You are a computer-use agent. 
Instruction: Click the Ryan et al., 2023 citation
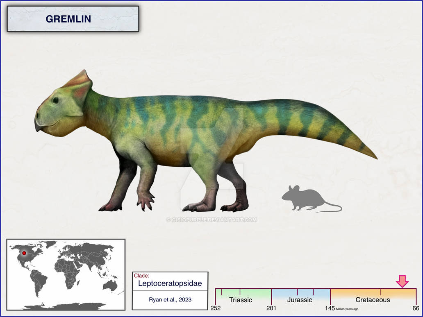pos(170,299)
